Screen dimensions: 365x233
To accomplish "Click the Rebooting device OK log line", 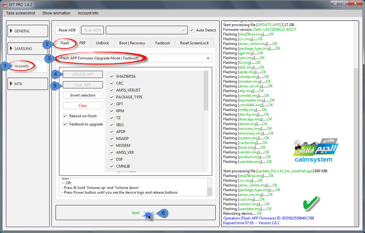I will coord(242,214).
